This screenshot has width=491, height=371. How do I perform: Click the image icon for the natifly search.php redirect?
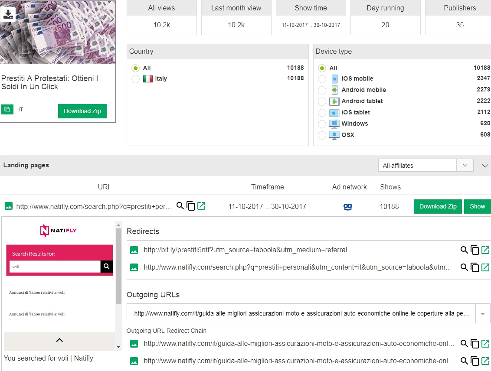tap(134, 267)
